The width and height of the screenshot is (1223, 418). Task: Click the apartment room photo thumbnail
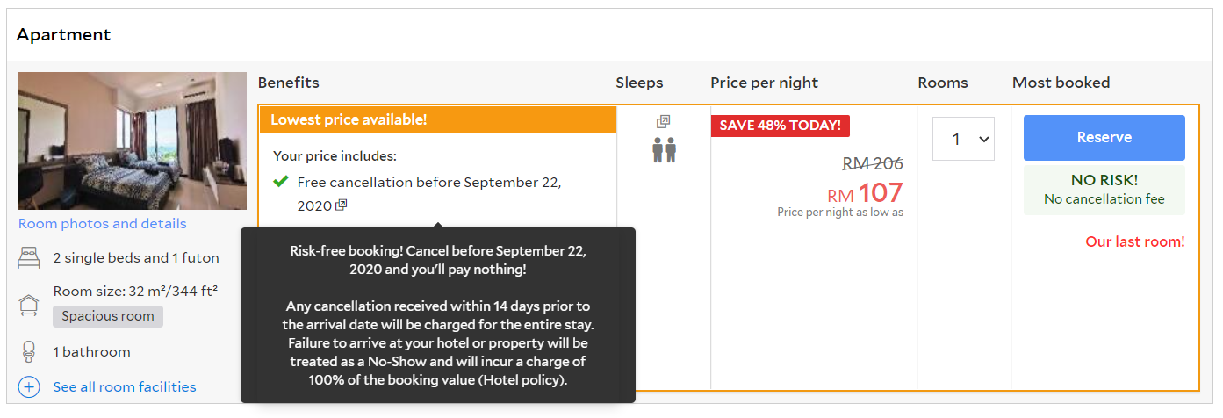point(132,141)
